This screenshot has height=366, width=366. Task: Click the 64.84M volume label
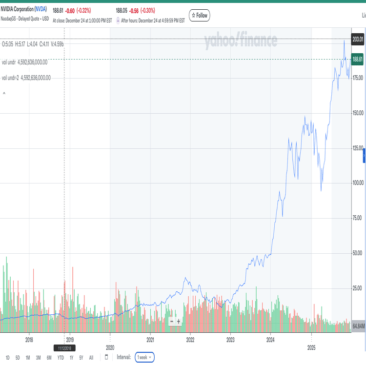tap(358, 326)
